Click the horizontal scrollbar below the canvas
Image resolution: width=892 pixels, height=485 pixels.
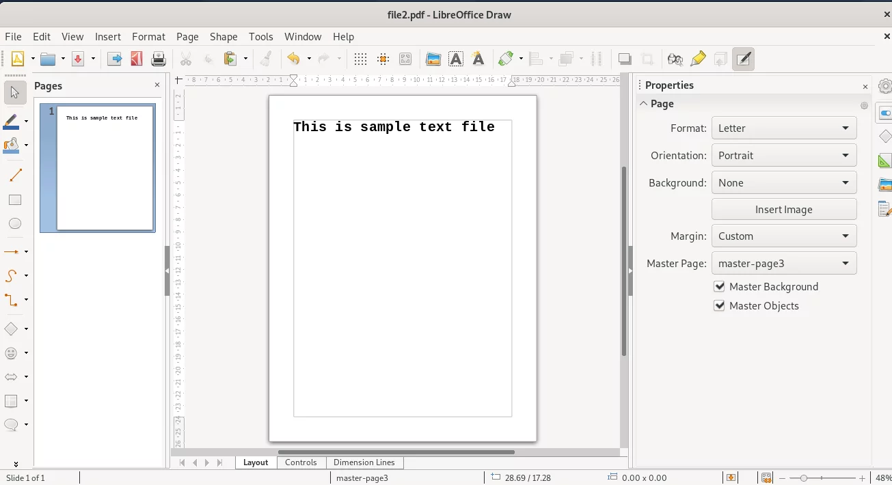click(x=396, y=452)
